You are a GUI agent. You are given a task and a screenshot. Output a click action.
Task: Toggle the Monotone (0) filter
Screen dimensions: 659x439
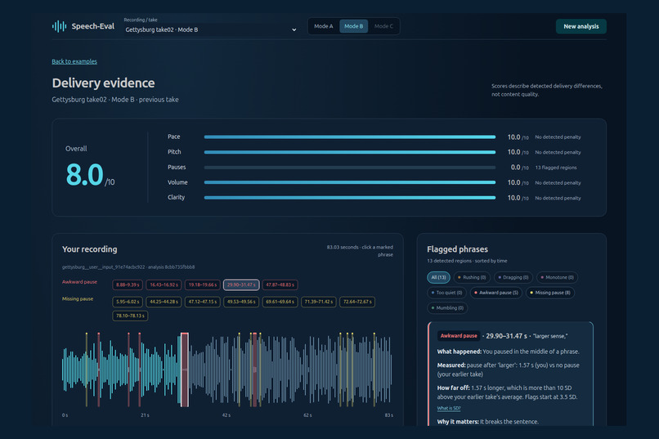click(557, 277)
